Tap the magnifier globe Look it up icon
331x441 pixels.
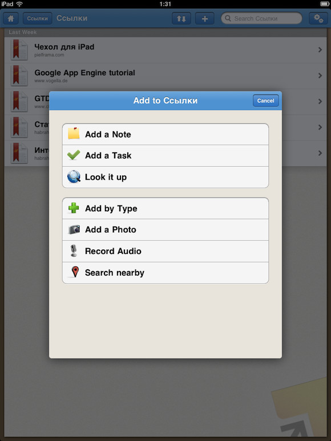coord(74,177)
